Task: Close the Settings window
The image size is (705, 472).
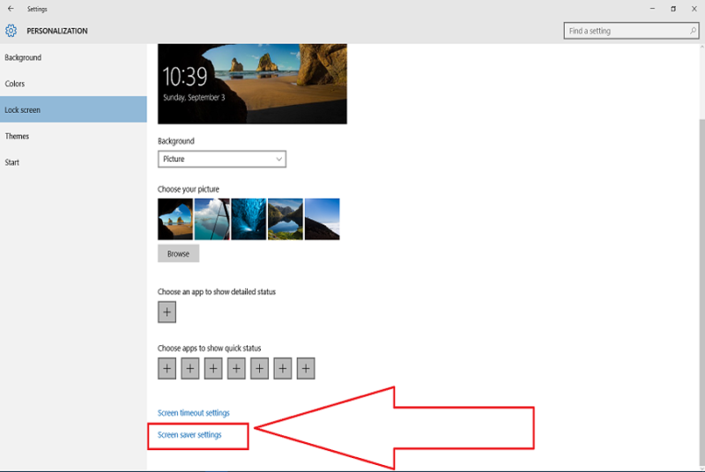Action: 694,9
